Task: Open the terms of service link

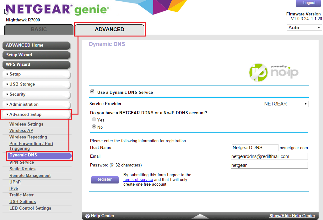Action: (138, 180)
